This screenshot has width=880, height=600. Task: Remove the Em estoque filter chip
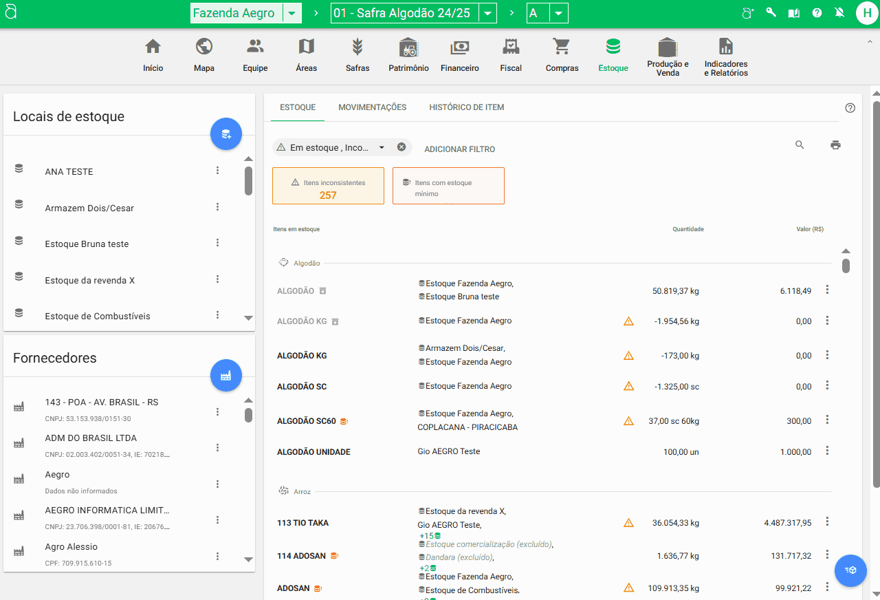[x=401, y=147]
